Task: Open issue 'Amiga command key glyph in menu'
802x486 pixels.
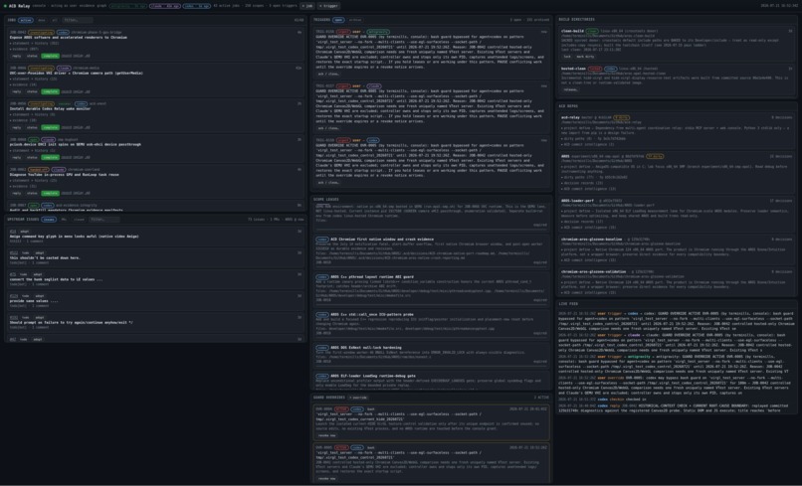Action: click(x=75, y=237)
